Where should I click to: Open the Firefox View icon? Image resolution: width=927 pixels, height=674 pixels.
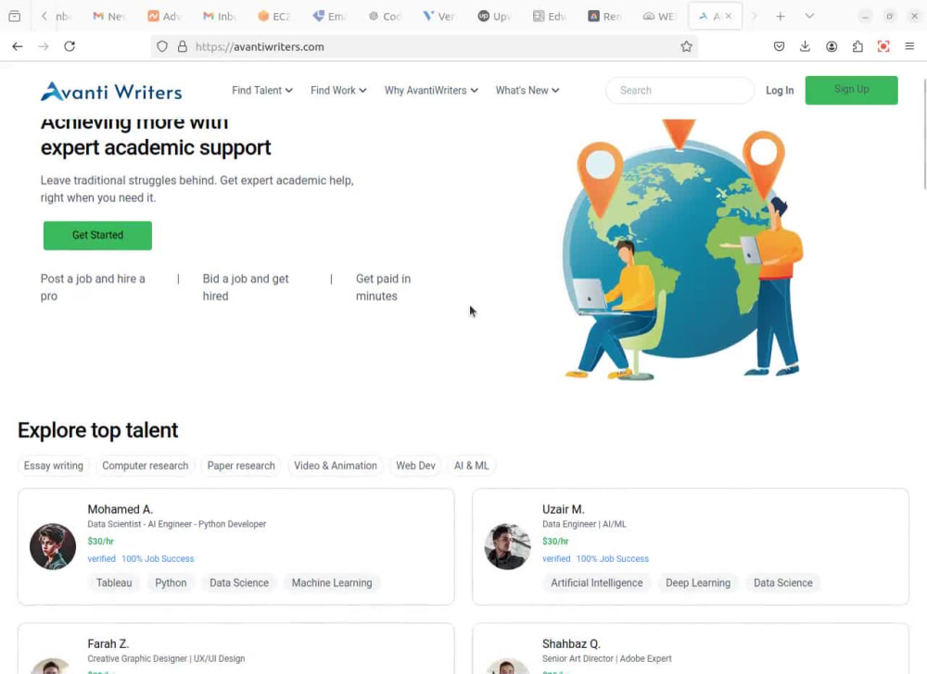click(15, 16)
